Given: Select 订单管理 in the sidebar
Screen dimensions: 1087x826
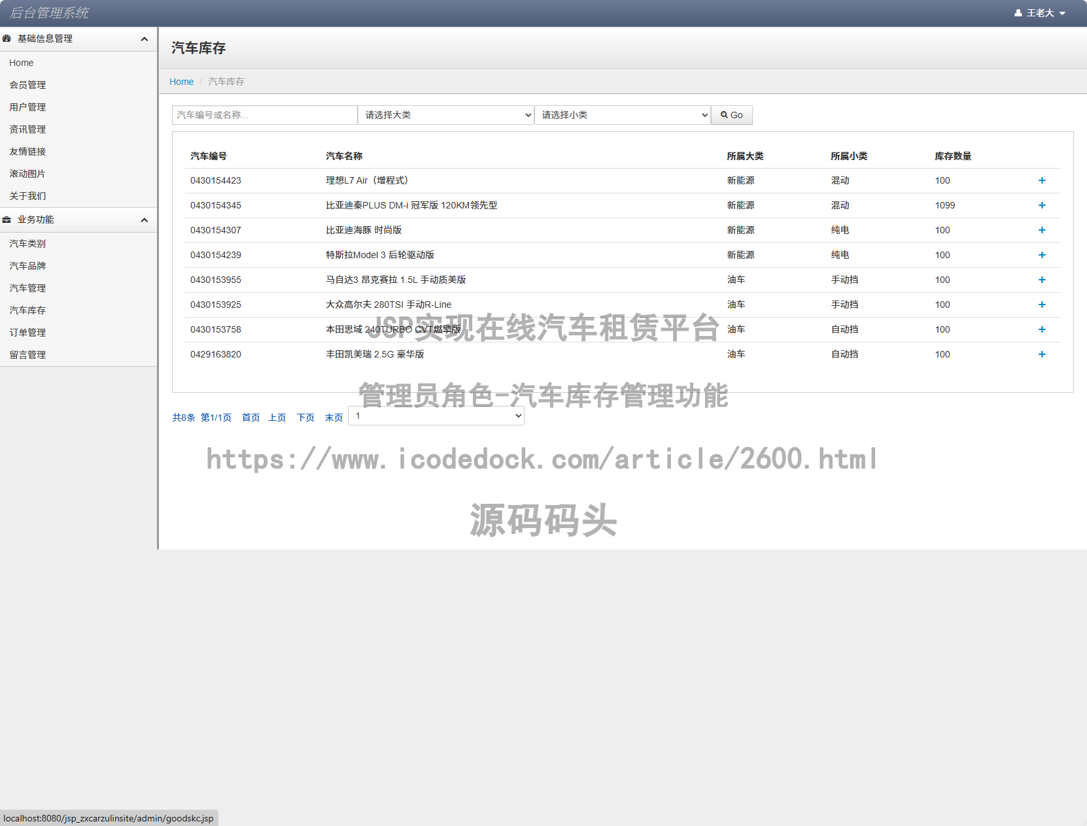Looking at the screenshot, I should (27, 332).
